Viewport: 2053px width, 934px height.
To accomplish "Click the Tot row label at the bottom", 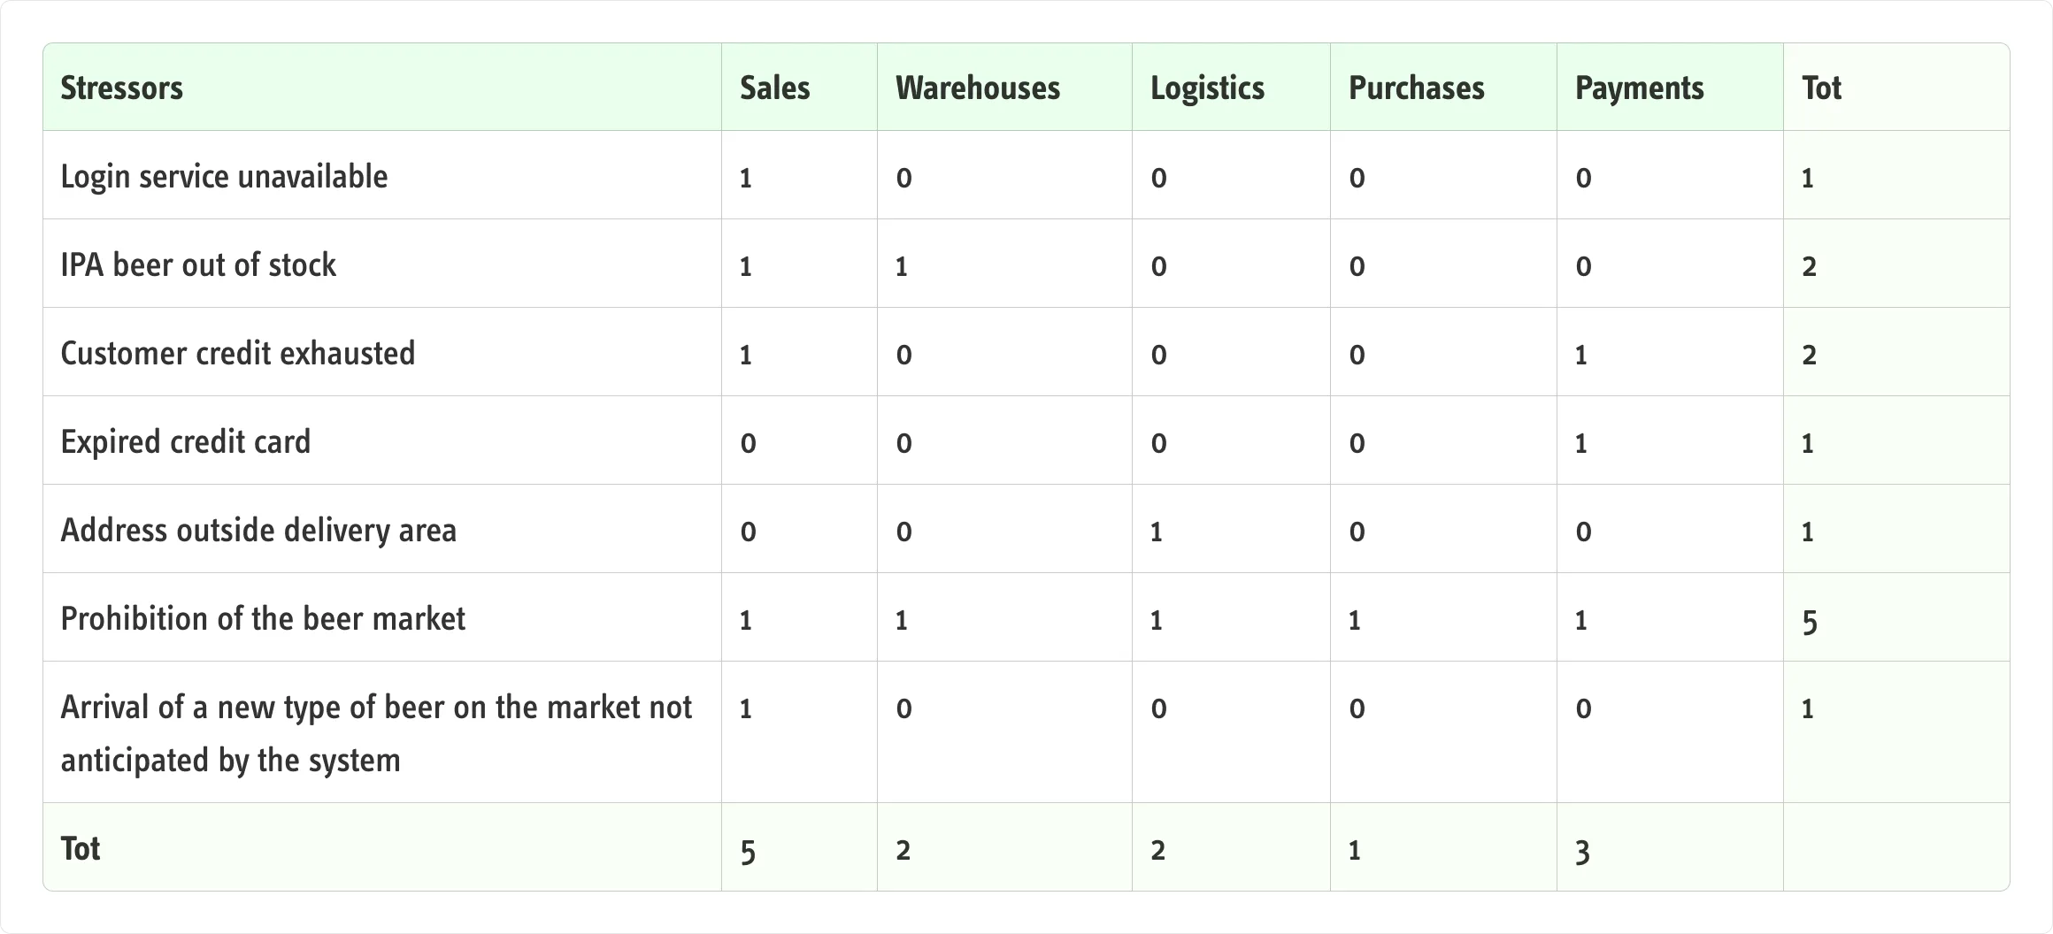I will [81, 848].
